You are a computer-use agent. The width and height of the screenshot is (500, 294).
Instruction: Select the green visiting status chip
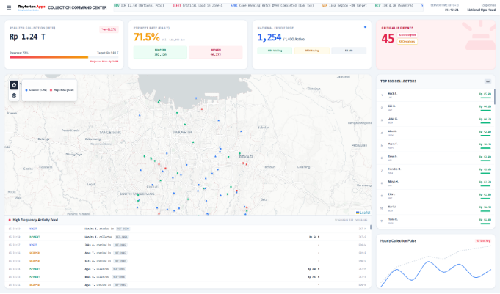[274, 51]
